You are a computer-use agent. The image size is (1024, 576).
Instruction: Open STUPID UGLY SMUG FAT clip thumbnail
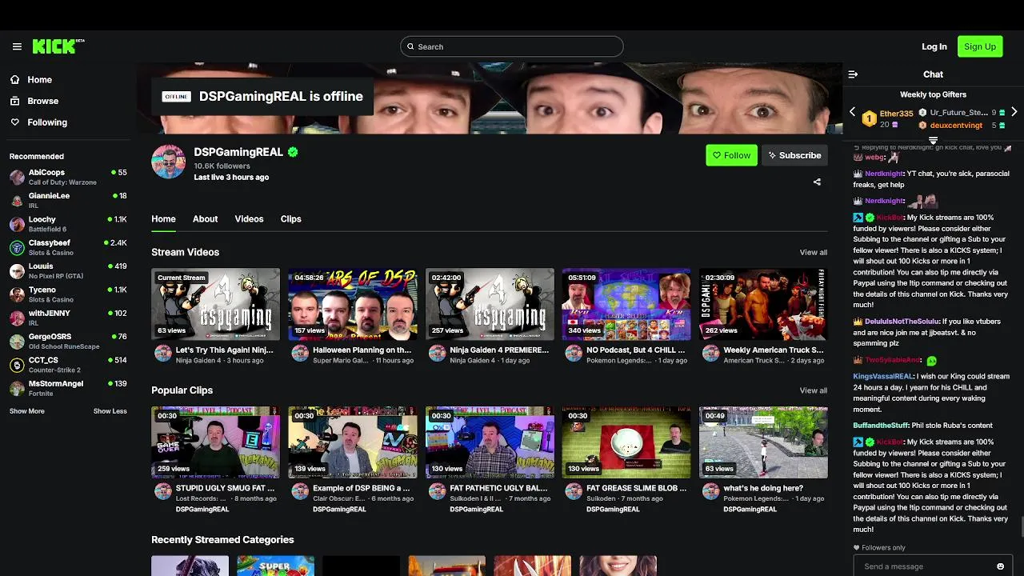pos(216,442)
